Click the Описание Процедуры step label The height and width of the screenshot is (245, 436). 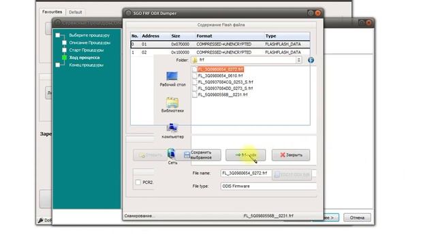tap(89, 43)
